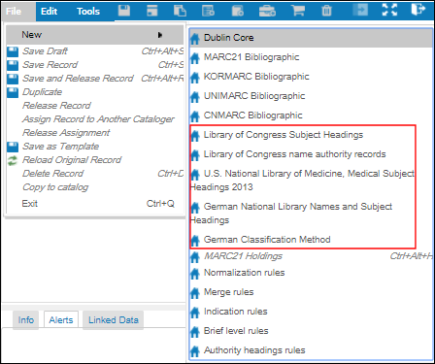Click the copy pages toolbar icon
The image size is (435, 364).
point(180,11)
